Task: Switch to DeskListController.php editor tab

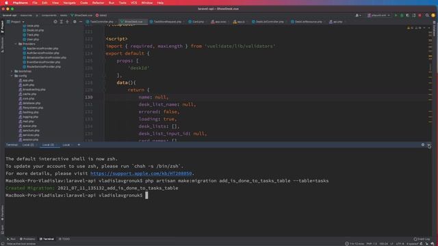Action: coord(269,21)
